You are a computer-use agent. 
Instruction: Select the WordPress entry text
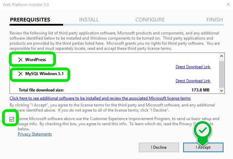coord(35,60)
